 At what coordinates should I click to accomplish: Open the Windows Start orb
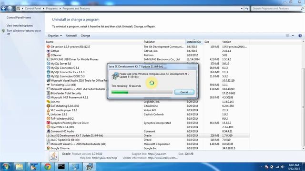point(6,167)
